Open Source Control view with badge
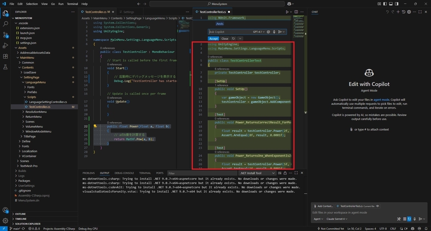The image size is (431, 231). tap(5, 35)
